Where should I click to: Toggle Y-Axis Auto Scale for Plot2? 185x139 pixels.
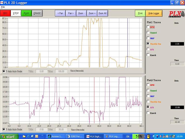(4, 129)
